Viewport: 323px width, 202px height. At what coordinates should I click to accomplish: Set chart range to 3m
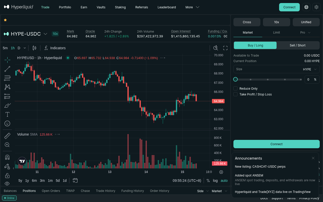pos(42,181)
